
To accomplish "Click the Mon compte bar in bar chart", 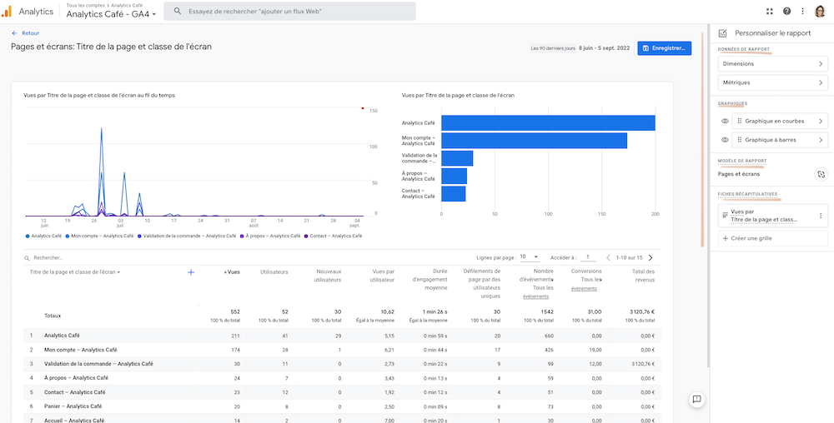I will [534, 141].
